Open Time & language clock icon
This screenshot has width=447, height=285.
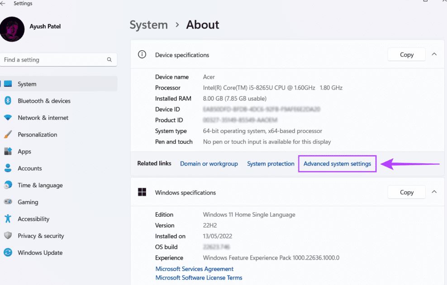point(8,185)
